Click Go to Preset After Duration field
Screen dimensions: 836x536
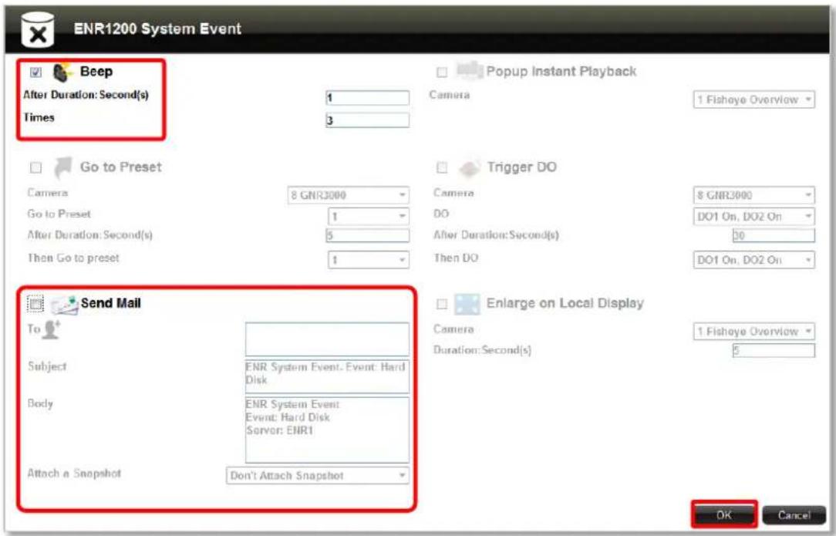(x=367, y=235)
